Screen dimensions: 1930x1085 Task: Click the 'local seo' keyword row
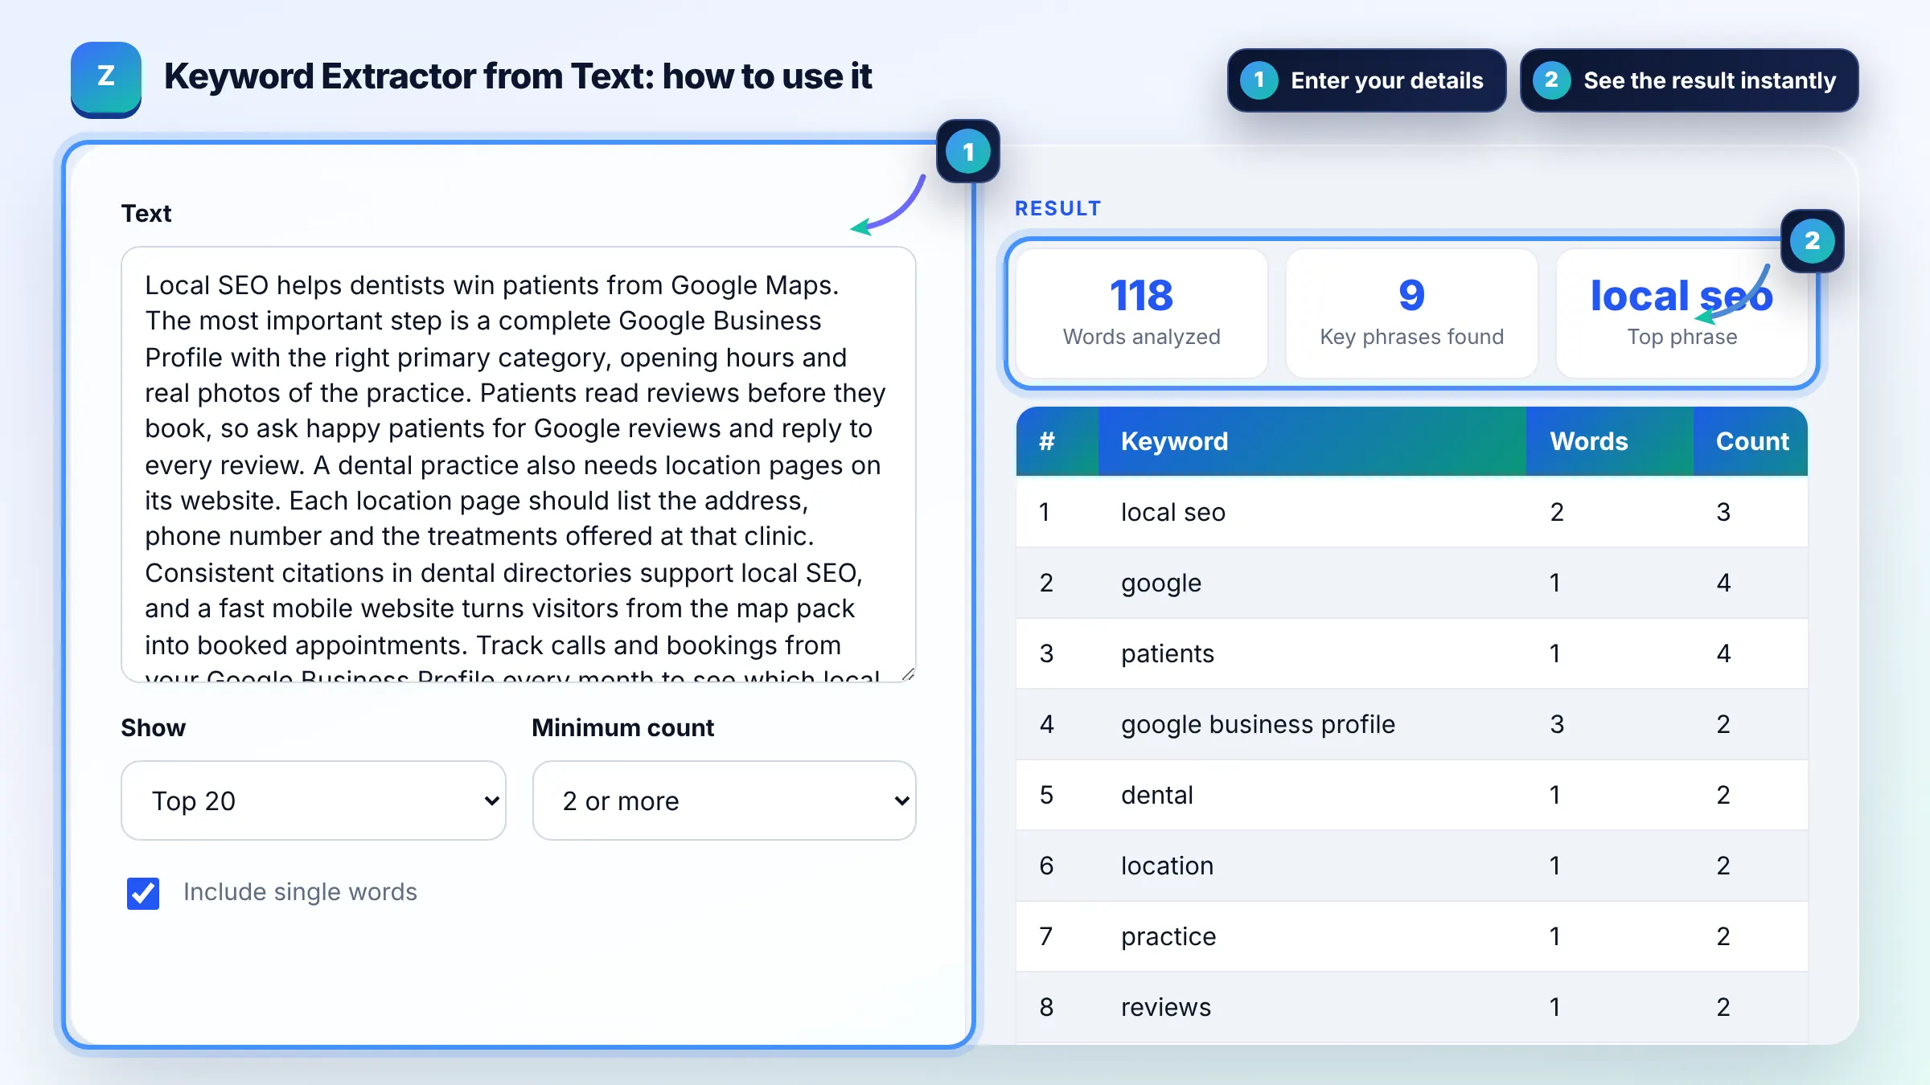[1411, 512]
